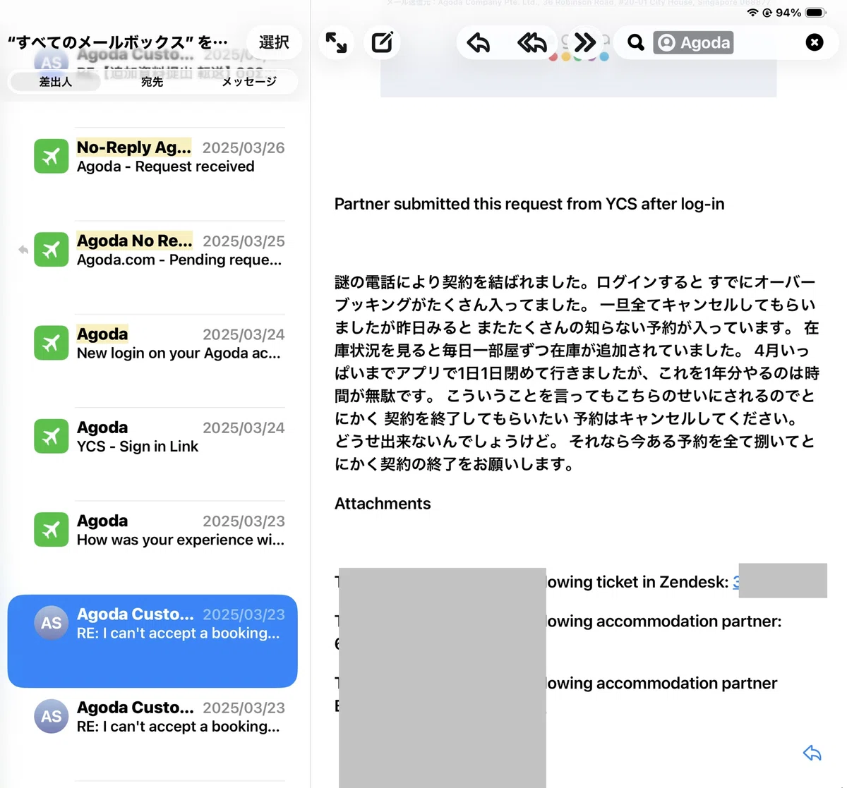Tap the double chevron forward icon
847x788 pixels.
[x=584, y=43]
